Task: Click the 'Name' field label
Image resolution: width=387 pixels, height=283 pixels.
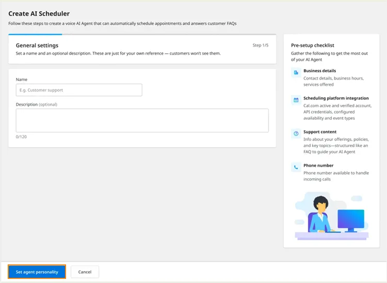Action: pos(22,79)
